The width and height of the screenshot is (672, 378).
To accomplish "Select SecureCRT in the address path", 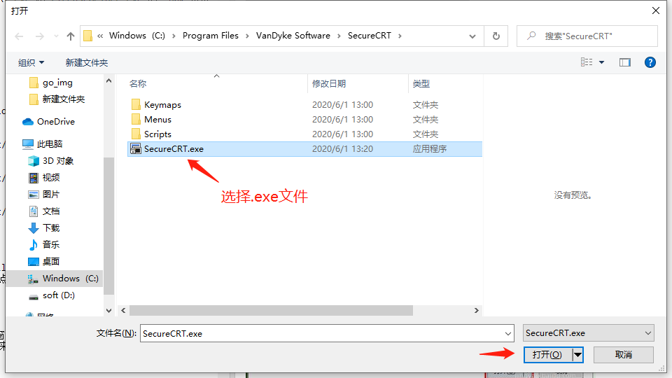I will [370, 36].
